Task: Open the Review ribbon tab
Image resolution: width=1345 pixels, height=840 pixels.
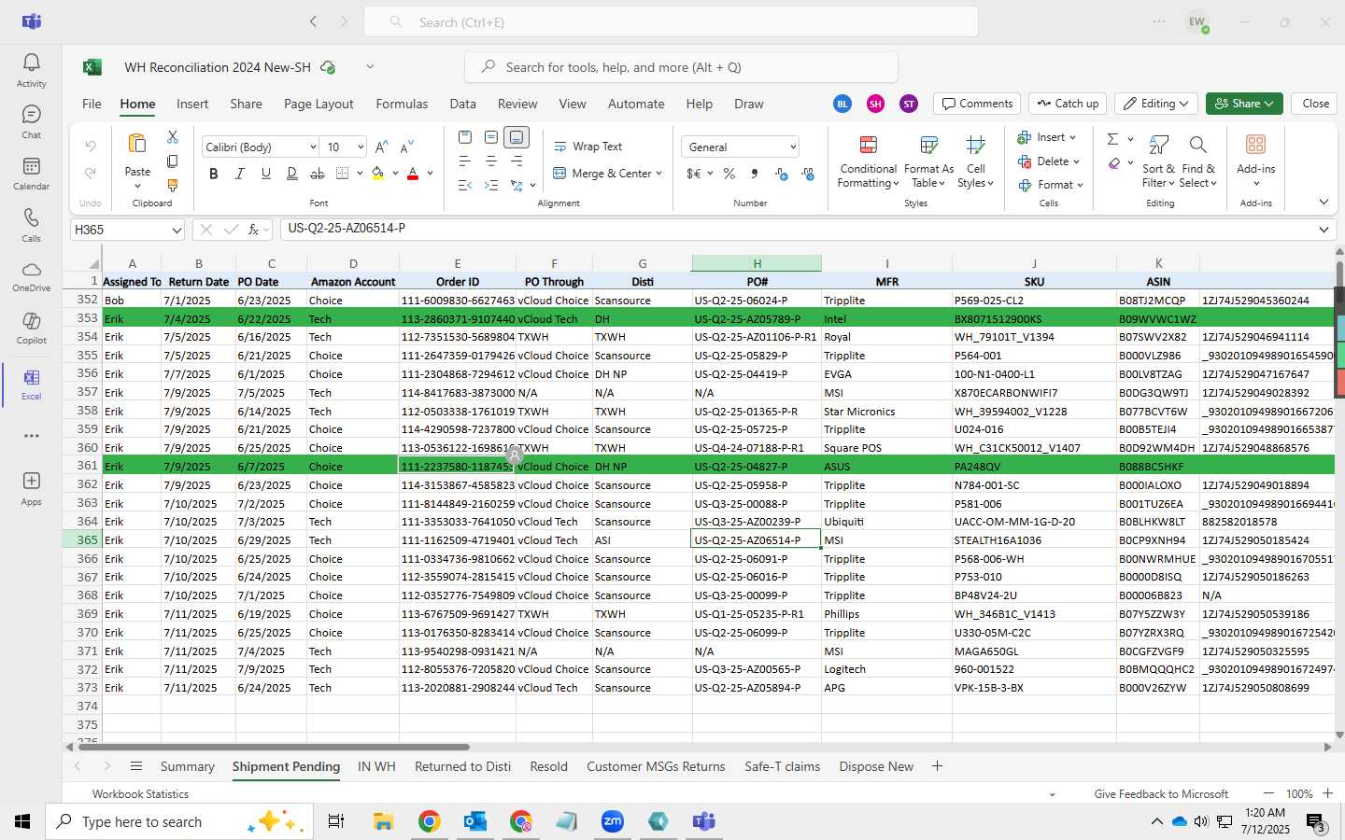Action: [x=517, y=104]
